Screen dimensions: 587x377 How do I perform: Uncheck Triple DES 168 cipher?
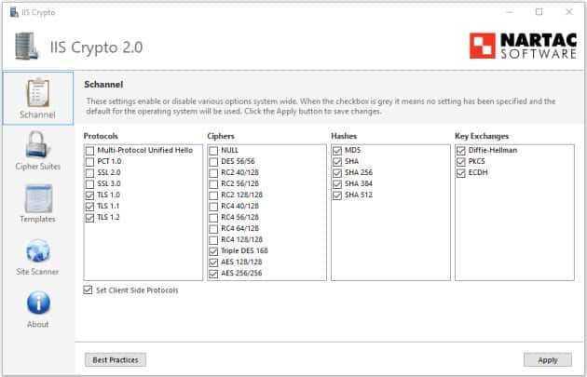pyautogui.click(x=213, y=251)
